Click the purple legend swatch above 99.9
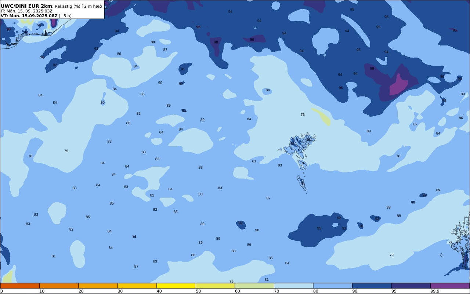 450,286
